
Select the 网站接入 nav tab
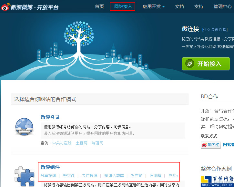pyautogui.click(x=122, y=6)
